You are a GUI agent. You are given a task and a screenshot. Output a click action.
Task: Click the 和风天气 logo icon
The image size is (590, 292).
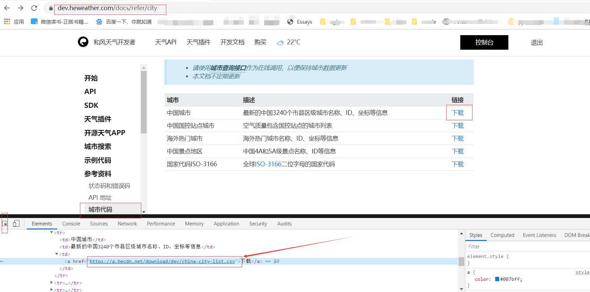pos(83,42)
